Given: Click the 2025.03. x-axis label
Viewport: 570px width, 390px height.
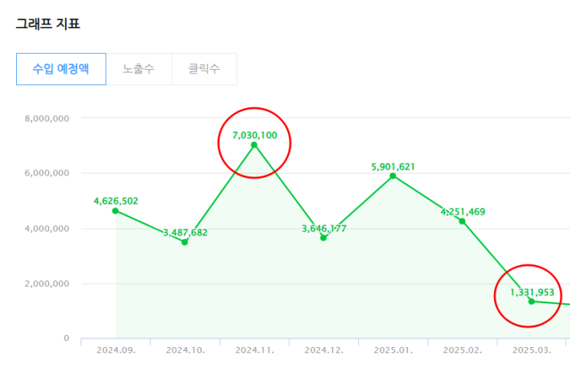Looking at the screenshot, I should [x=531, y=349].
